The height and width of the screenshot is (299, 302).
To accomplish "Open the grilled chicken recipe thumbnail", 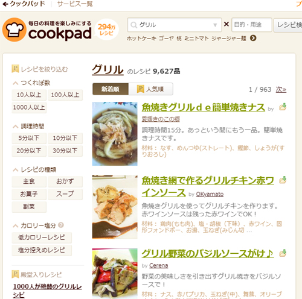I will 115,207.
